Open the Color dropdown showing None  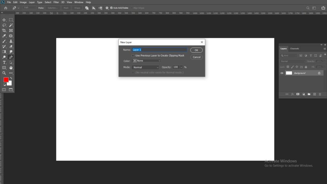147,61
